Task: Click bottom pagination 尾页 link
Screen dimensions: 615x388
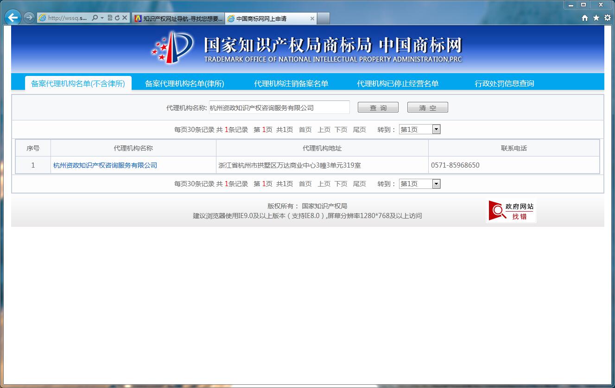Action: pyautogui.click(x=360, y=184)
